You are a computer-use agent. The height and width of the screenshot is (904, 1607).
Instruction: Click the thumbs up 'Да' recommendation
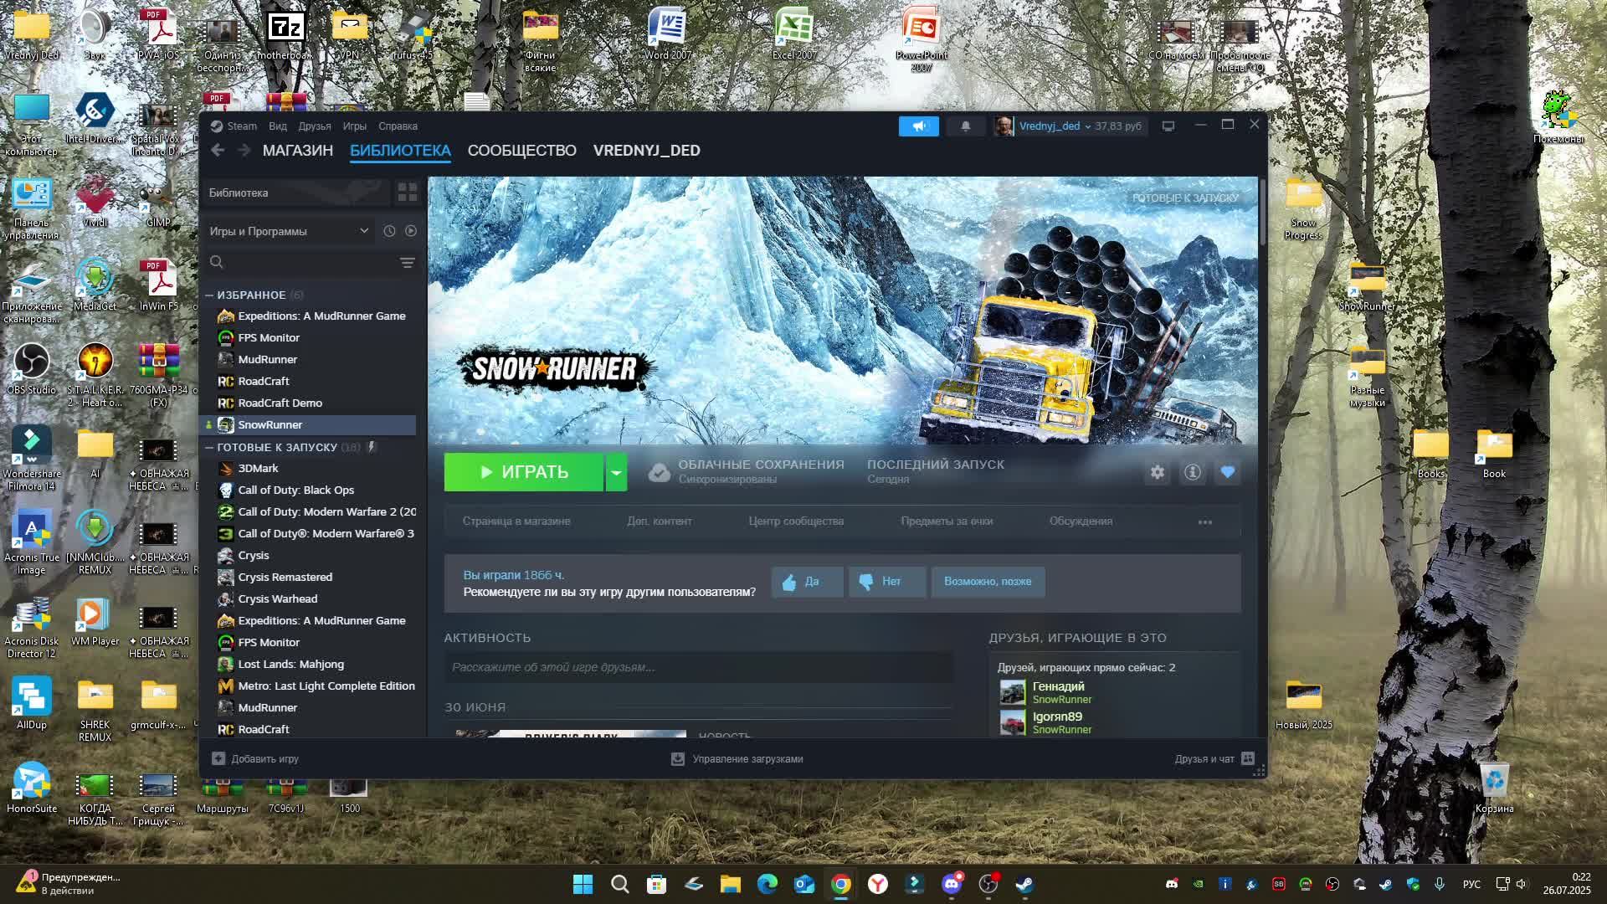[x=806, y=581]
